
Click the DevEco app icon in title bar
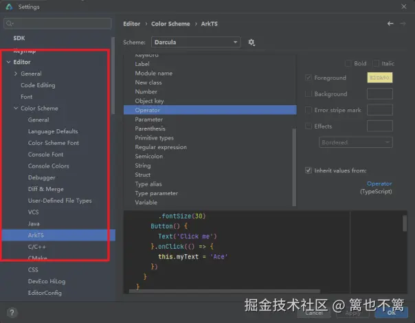coord(9,7)
